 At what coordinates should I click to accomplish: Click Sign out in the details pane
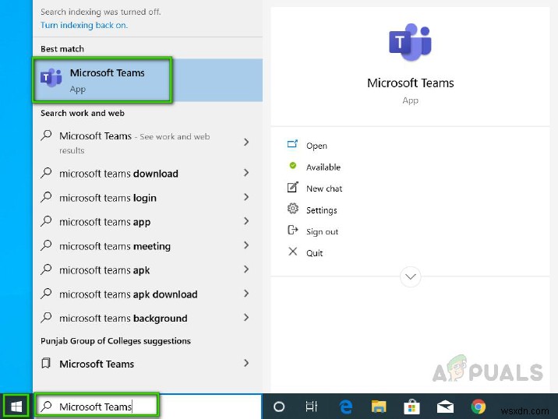(323, 231)
